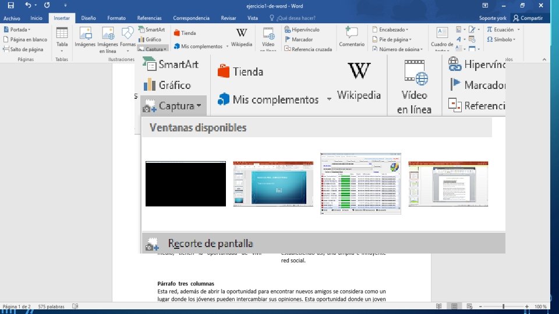Expand the Portada cover page dropdown
Viewport: 559px width, 314px height.
(17, 30)
